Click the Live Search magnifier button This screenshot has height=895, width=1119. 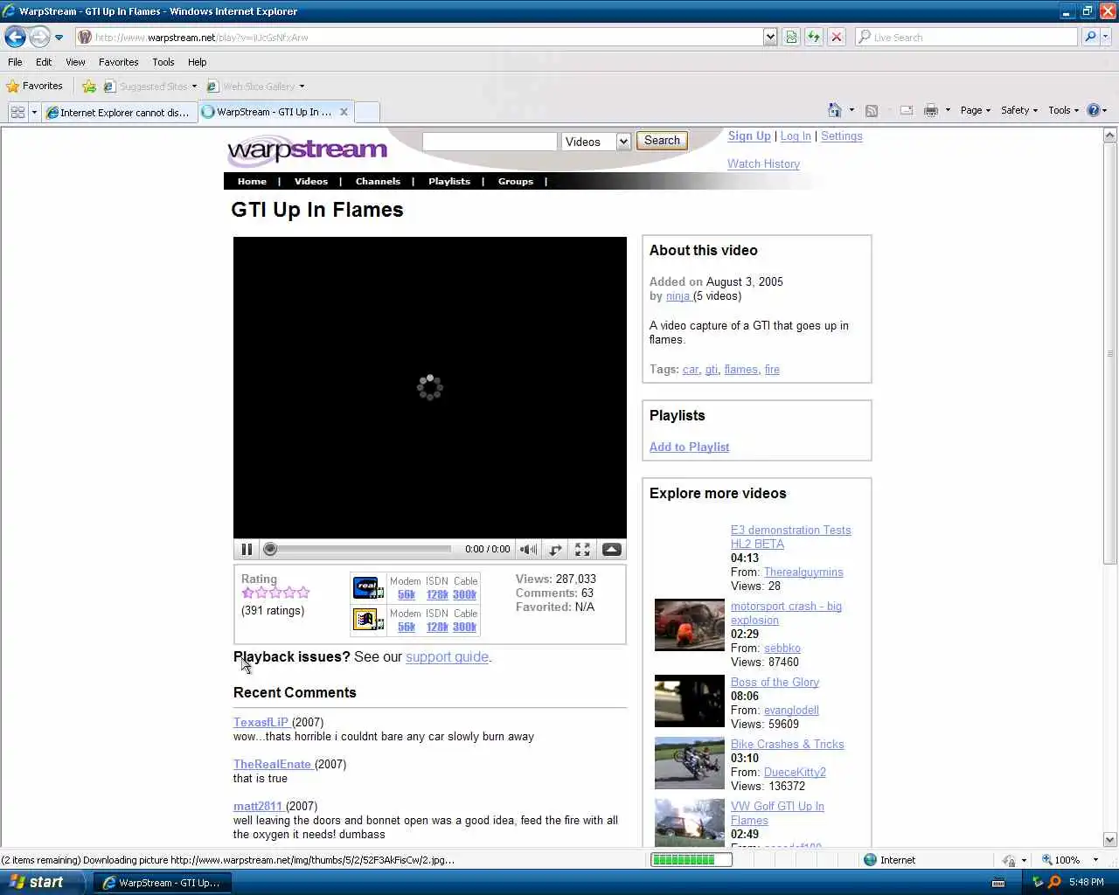point(1090,37)
